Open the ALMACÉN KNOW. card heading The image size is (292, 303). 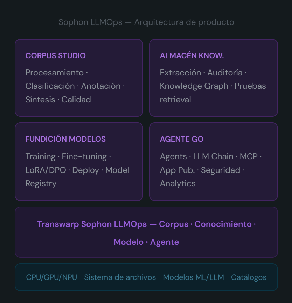[192, 55]
